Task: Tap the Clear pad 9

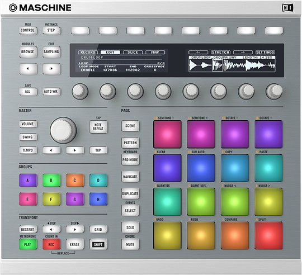Action: click(167, 168)
